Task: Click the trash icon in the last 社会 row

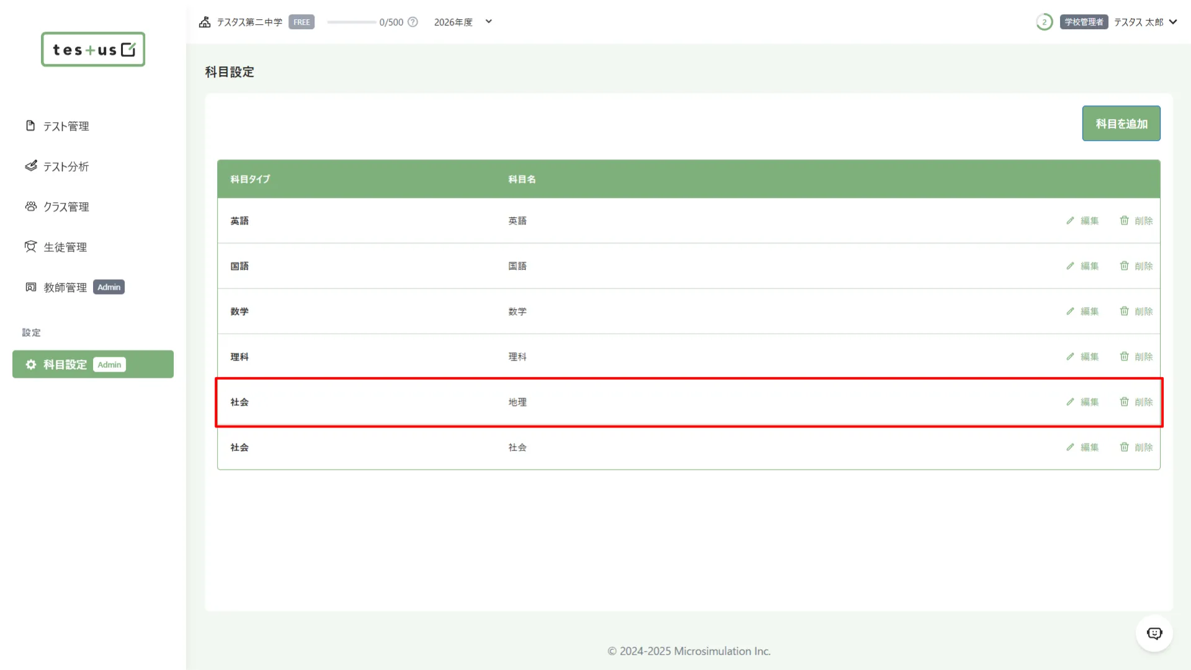Action: pos(1124,447)
